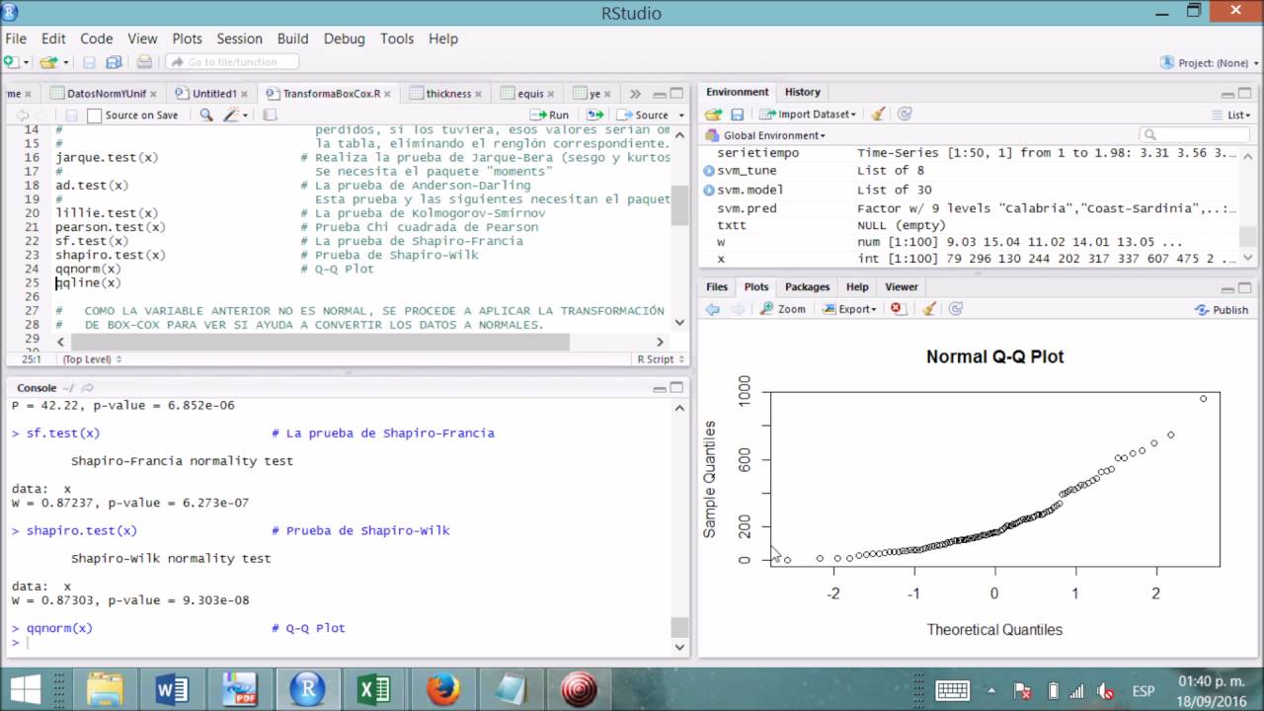
Task: Maximize the Environment pane
Action: tap(1246, 92)
